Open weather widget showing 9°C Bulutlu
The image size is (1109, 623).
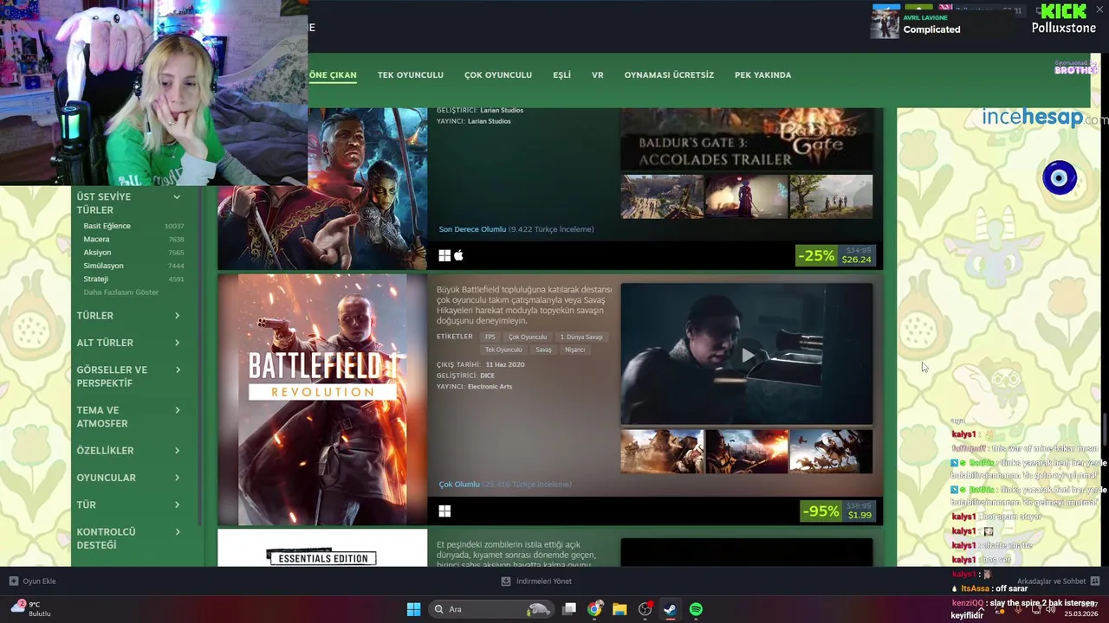tap(31, 608)
